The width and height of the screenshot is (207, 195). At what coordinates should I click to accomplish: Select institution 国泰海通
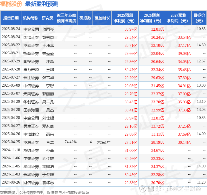[x=31, y=110]
